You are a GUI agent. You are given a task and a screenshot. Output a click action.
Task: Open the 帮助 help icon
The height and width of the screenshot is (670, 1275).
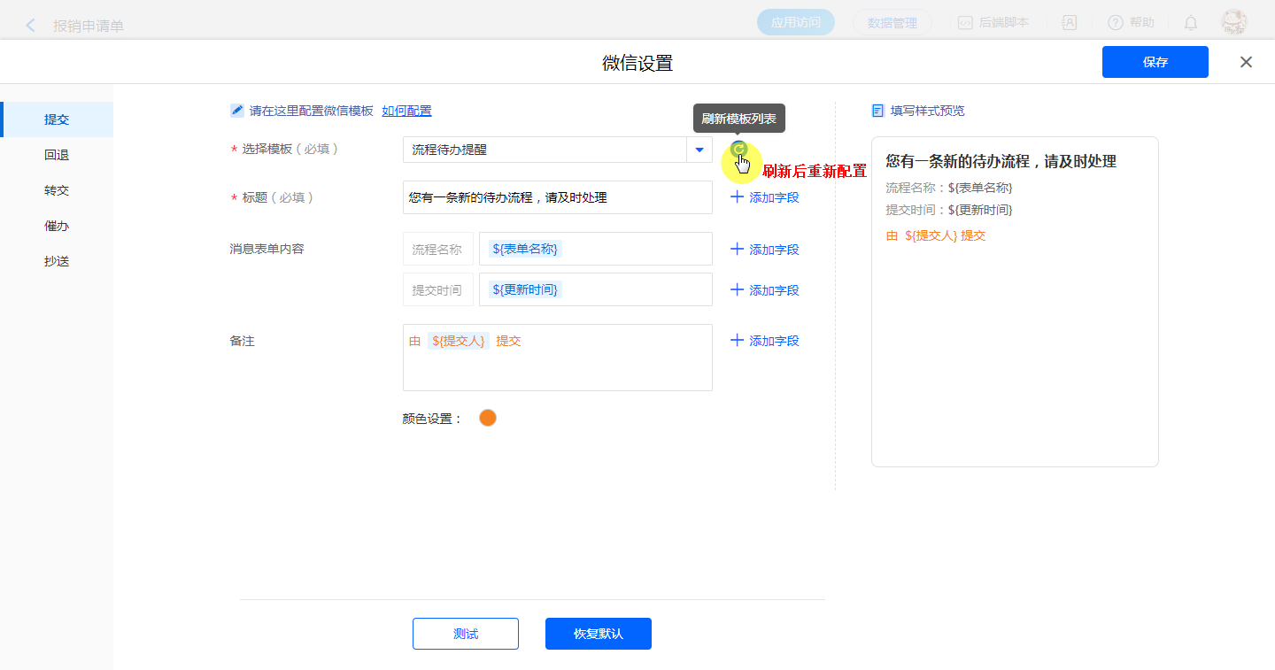click(x=1116, y=23)
